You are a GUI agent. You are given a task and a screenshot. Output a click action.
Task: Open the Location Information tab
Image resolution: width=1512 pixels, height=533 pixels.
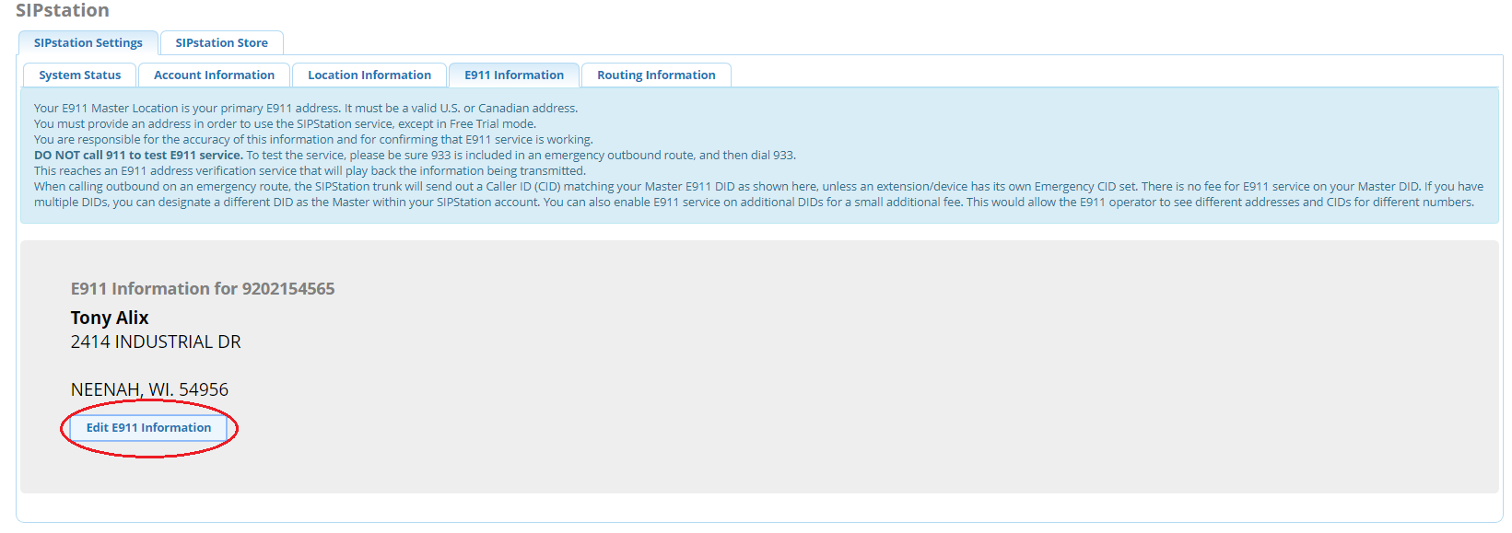click(x=369, y=75)
